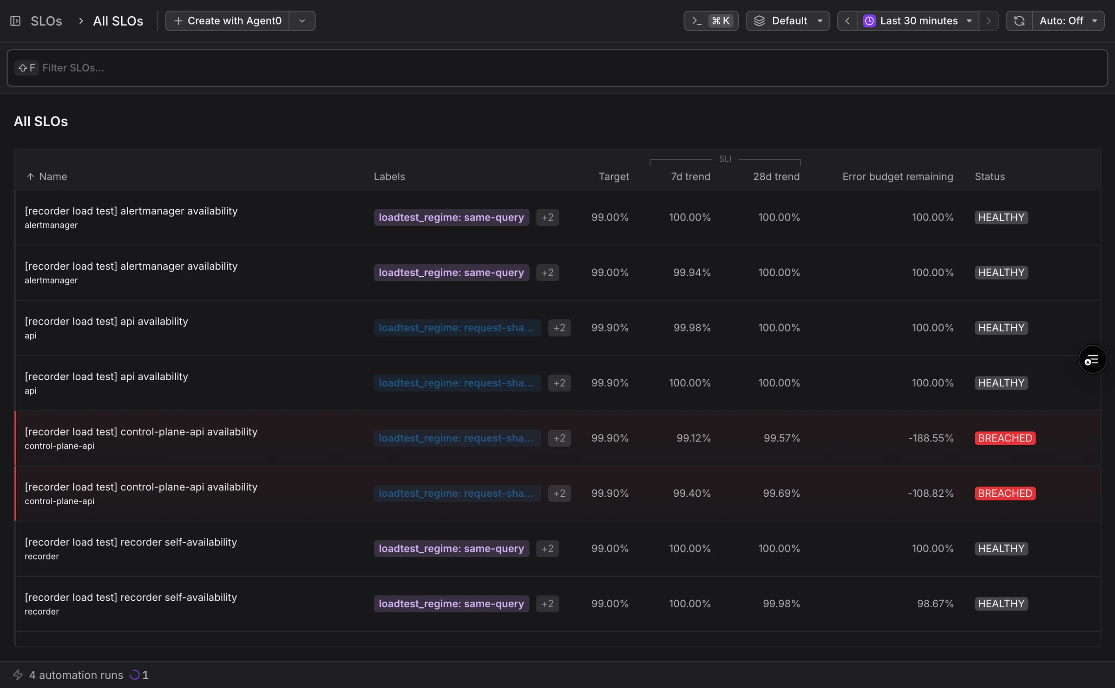The image size is (1115, 688).
Task: Go to previous time range arrow
Action: 847,21
